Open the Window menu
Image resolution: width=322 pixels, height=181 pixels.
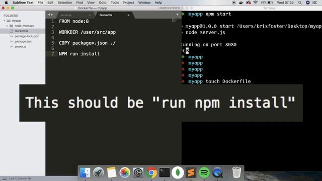(x=144, y=3)
